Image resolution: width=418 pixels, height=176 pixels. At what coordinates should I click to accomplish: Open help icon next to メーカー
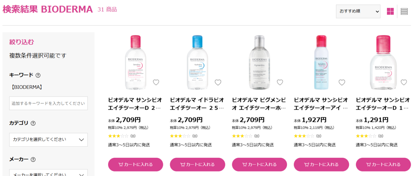(33, 160)
